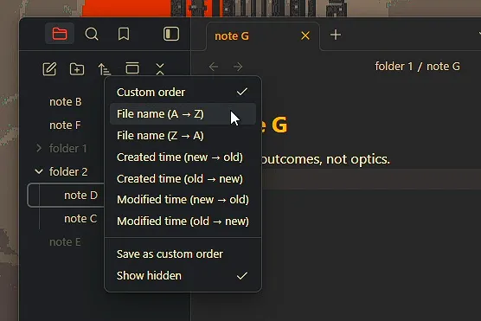Open the bookmarks panel icon
This screenshot has width=481, height=321.
[x=124, y=34]
